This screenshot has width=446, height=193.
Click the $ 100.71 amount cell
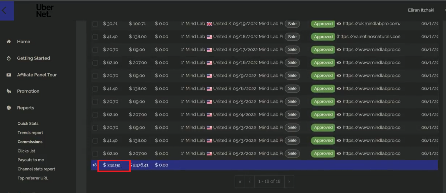(137, 24)
